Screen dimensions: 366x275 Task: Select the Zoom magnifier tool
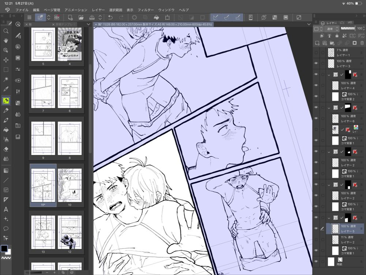pyautogui.click(x=6, y=31)
